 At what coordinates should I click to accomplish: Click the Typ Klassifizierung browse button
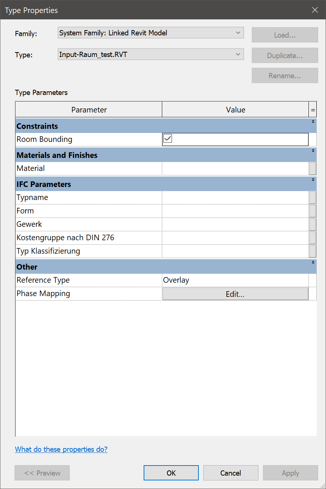tap(313, 251)
